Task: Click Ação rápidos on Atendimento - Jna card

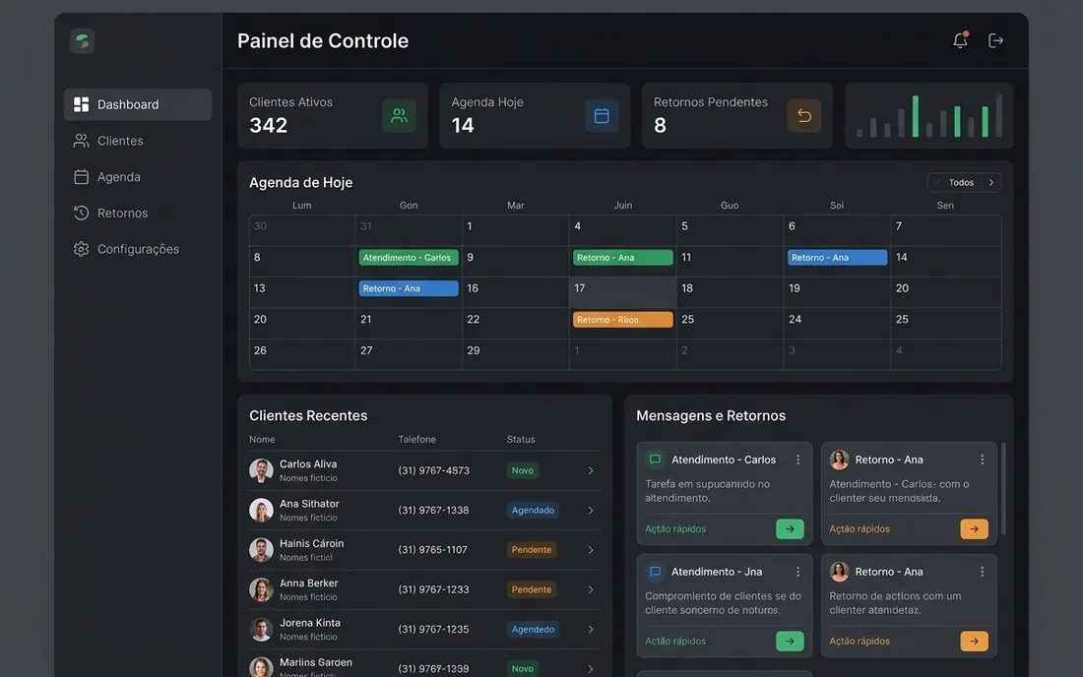Action: tap(675, 642)
